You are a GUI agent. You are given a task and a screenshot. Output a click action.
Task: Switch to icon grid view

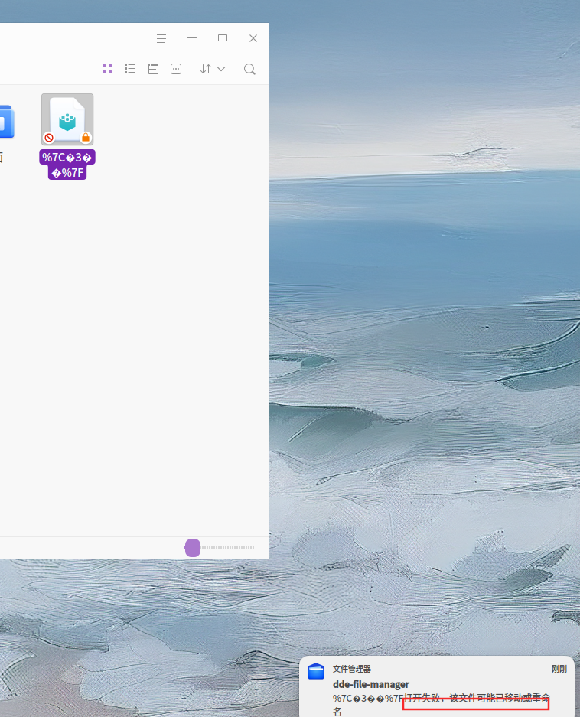pyautogui.click(x=107, y=69)
